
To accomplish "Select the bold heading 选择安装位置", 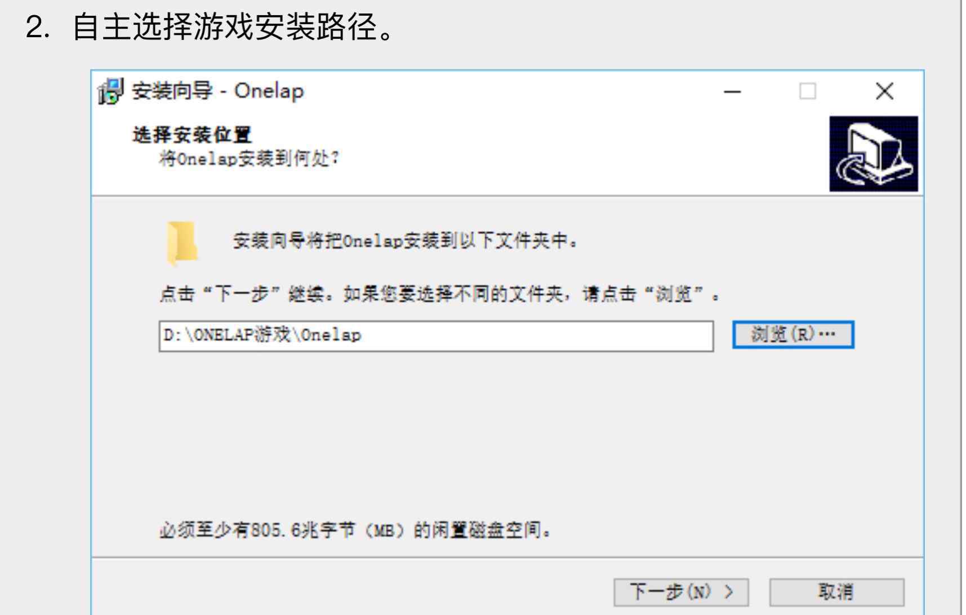I will pos(192,135).
